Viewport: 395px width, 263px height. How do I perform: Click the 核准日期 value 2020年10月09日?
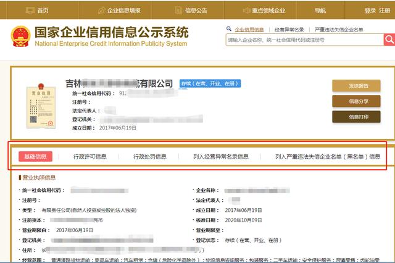click(243, 220)
